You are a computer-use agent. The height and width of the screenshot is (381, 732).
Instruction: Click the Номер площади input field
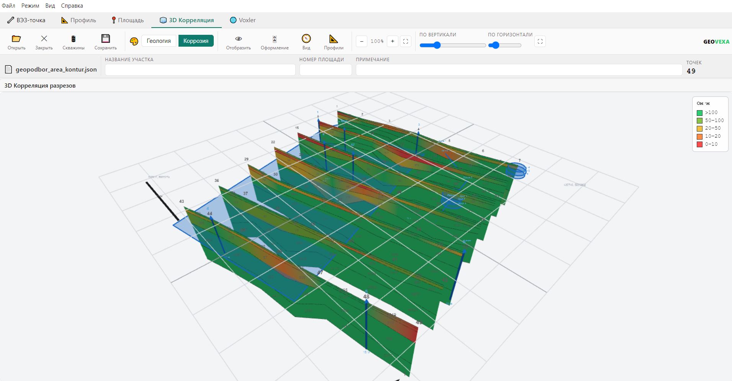(x=326, y=70)
